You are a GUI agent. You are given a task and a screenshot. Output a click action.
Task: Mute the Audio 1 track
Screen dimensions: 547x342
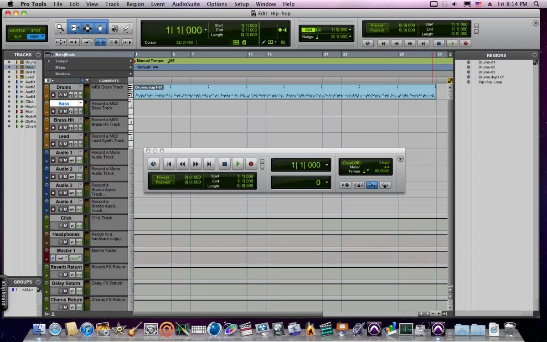point(65,160)
